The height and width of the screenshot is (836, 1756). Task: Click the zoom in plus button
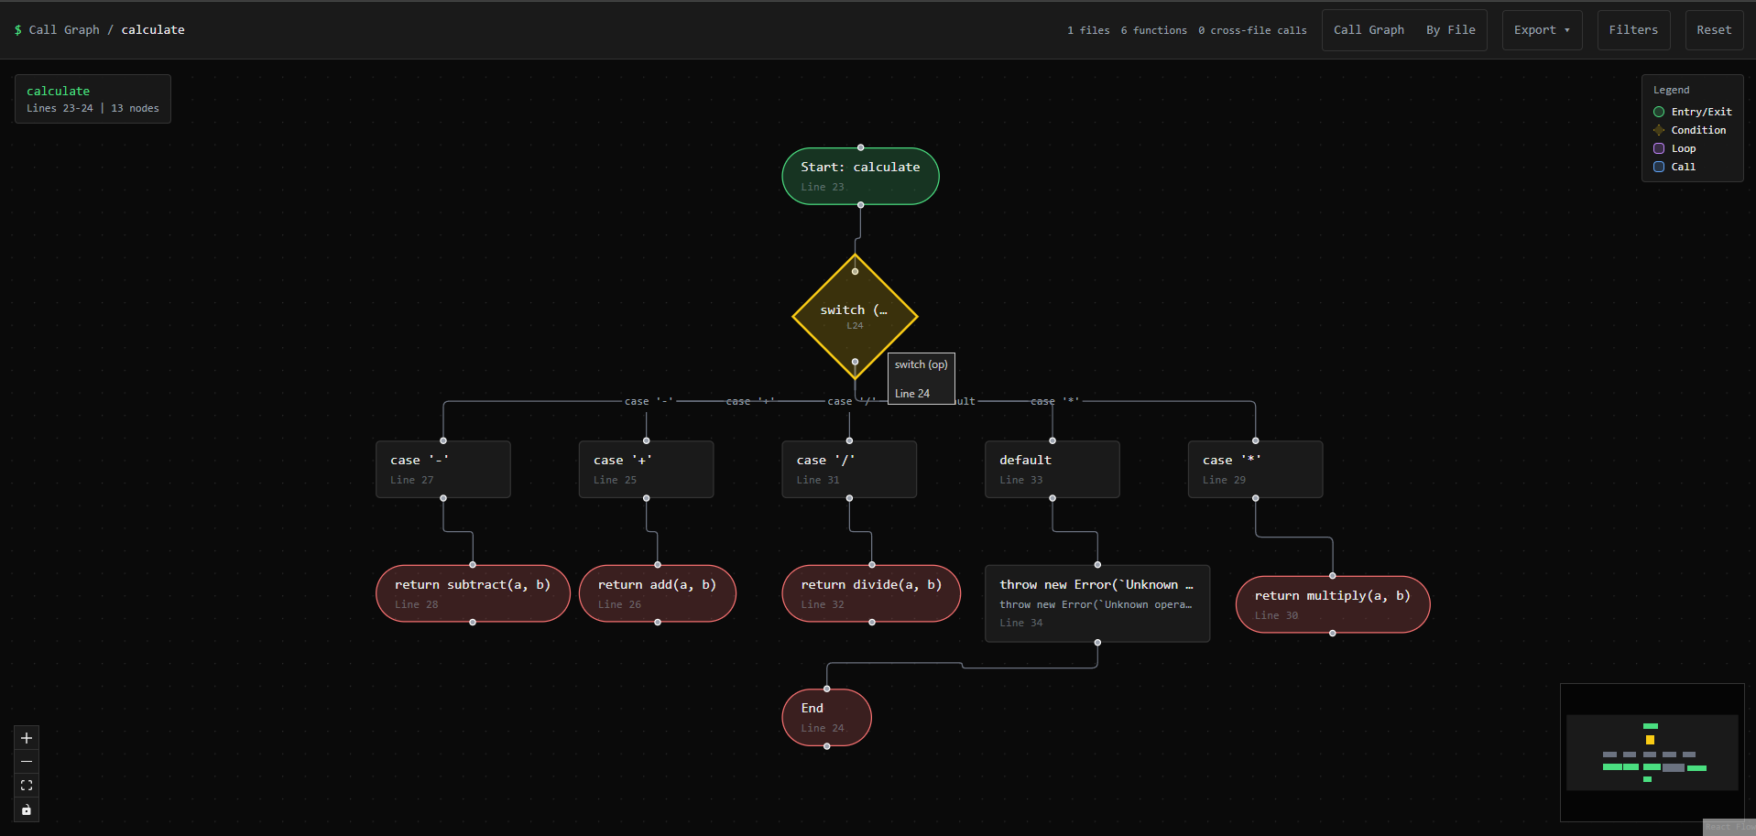pos(27,738)
